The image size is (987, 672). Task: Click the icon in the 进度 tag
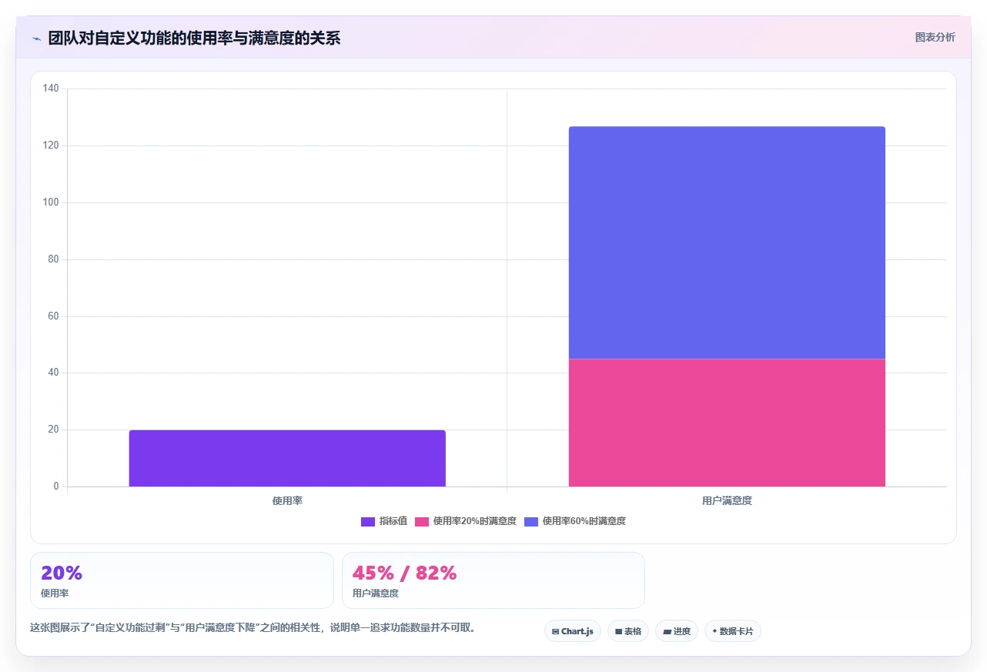pos(667,631)
